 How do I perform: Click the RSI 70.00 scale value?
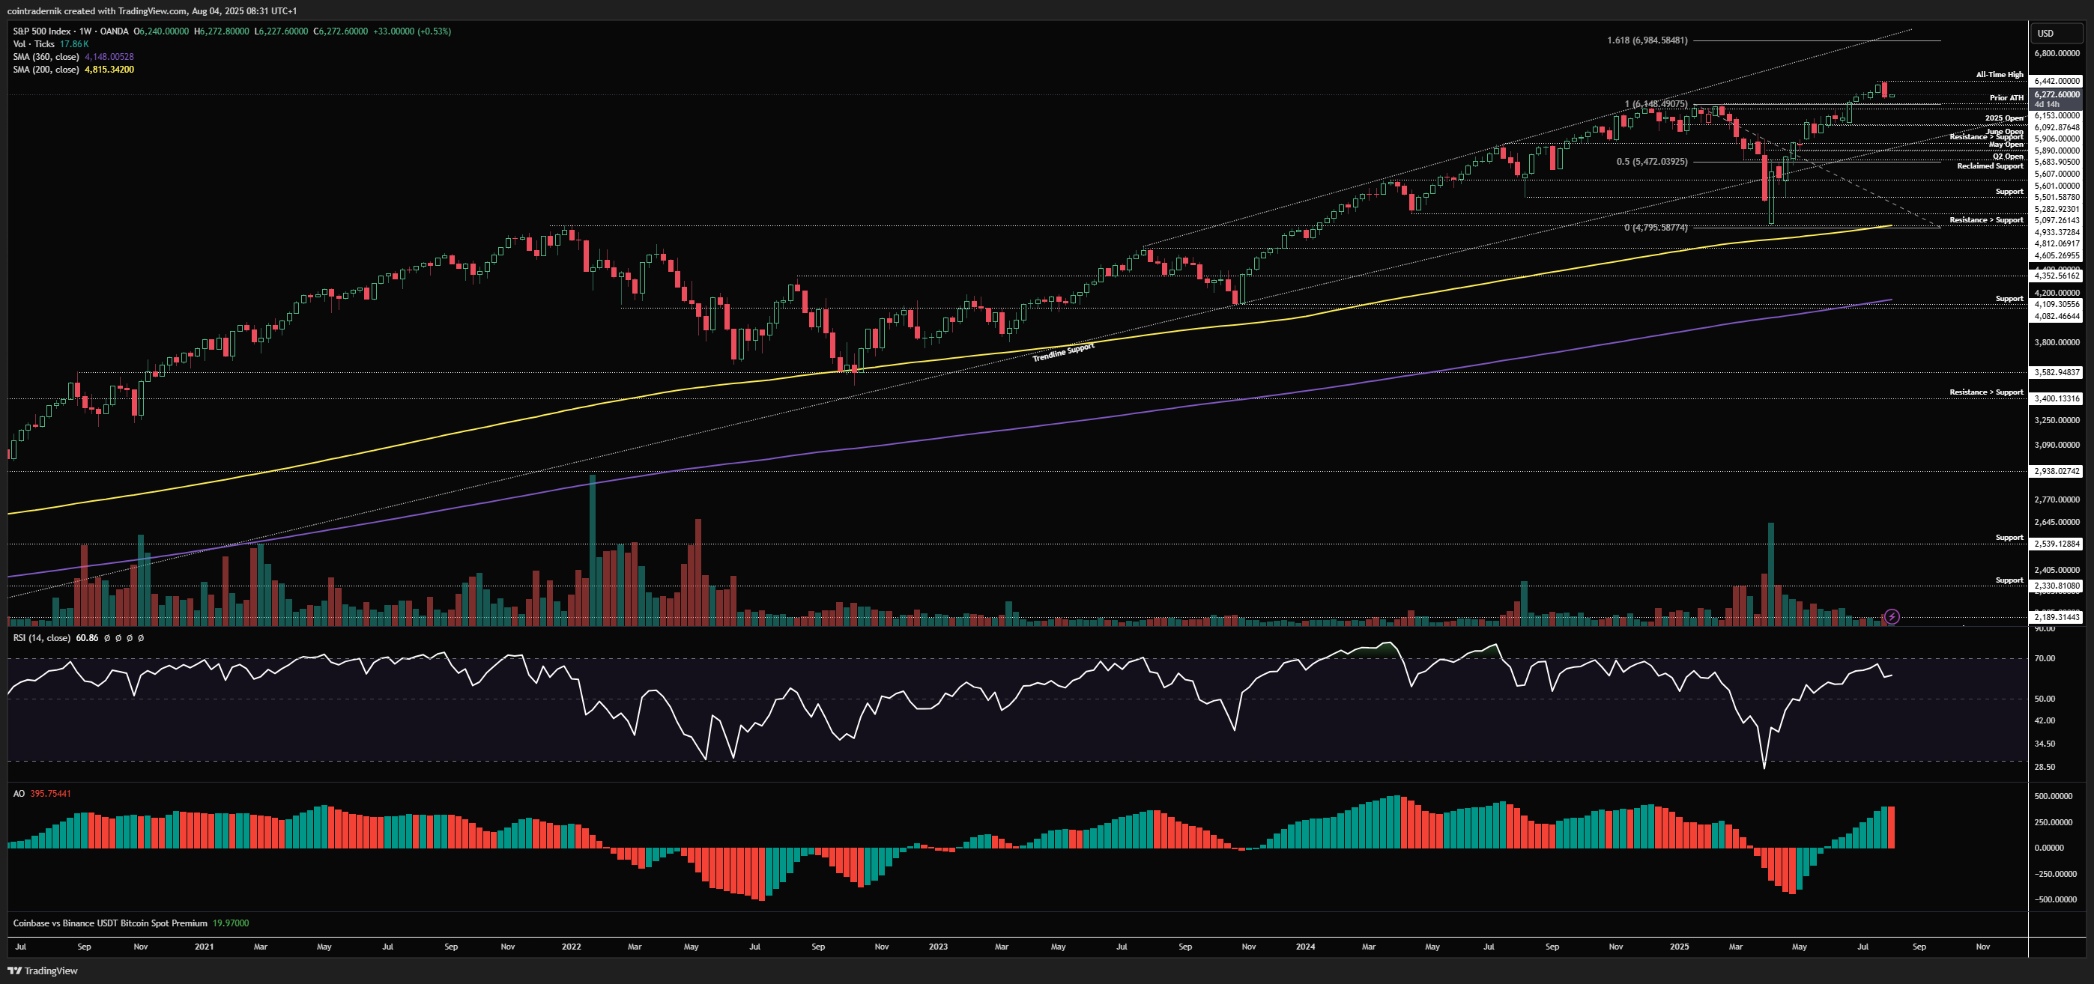2045,659
